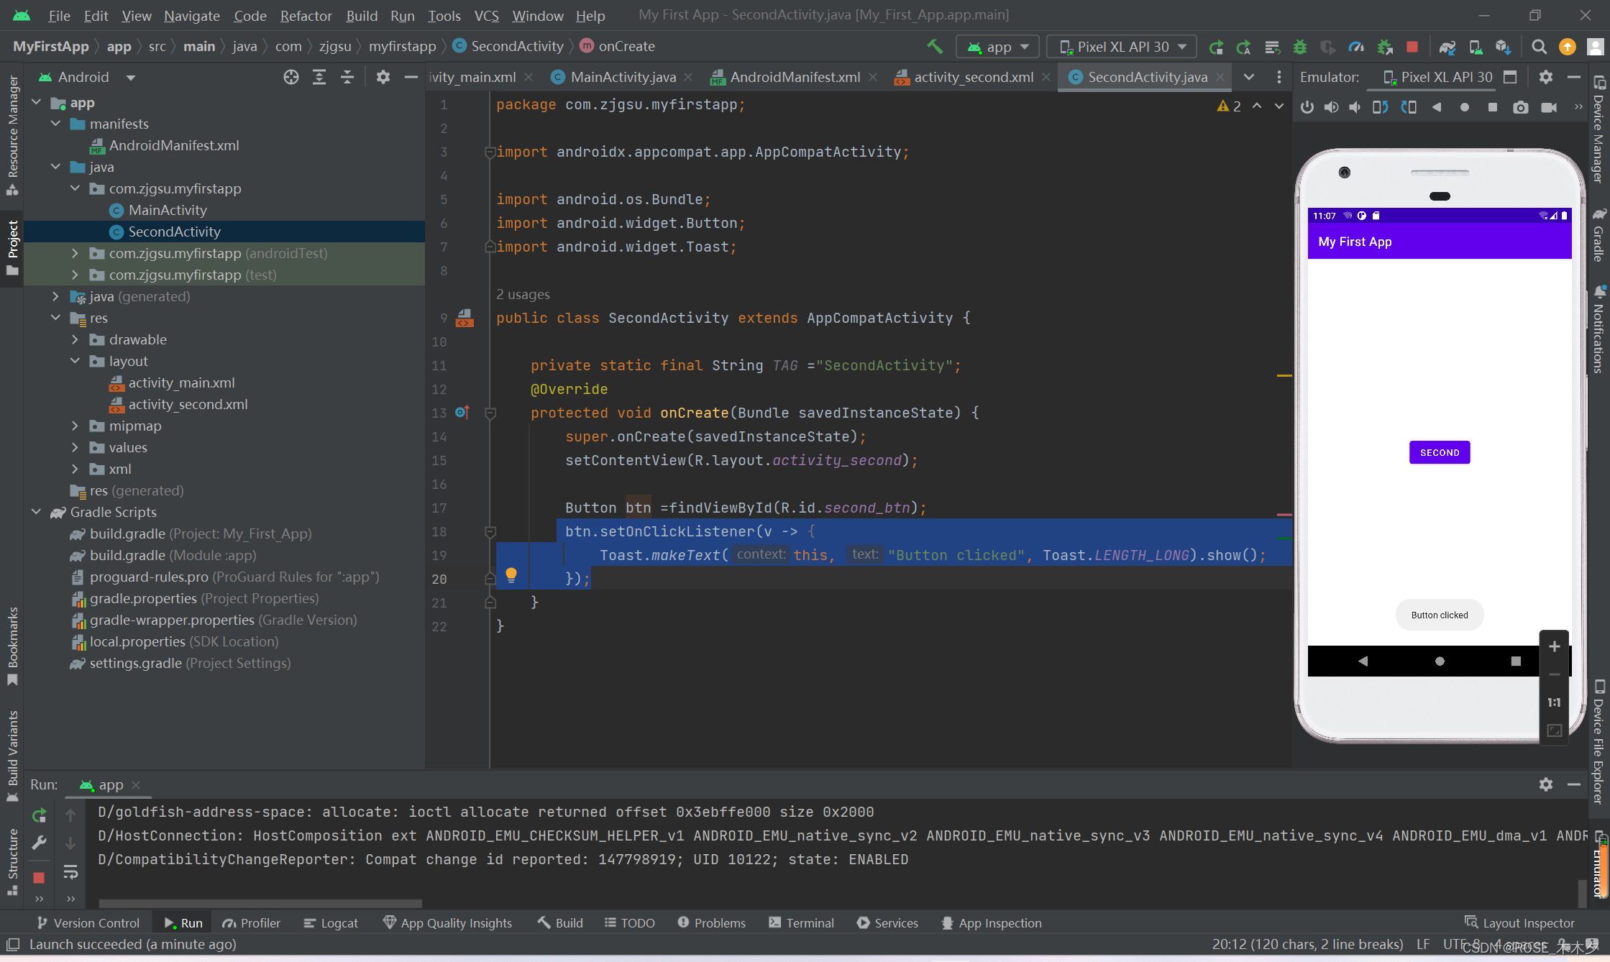Screen dimensions: 1610x962
Task: Click the green Debug app bug icon
Action: 1300,47
